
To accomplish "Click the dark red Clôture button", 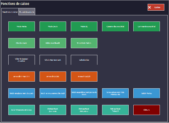I will pos(146,110).
